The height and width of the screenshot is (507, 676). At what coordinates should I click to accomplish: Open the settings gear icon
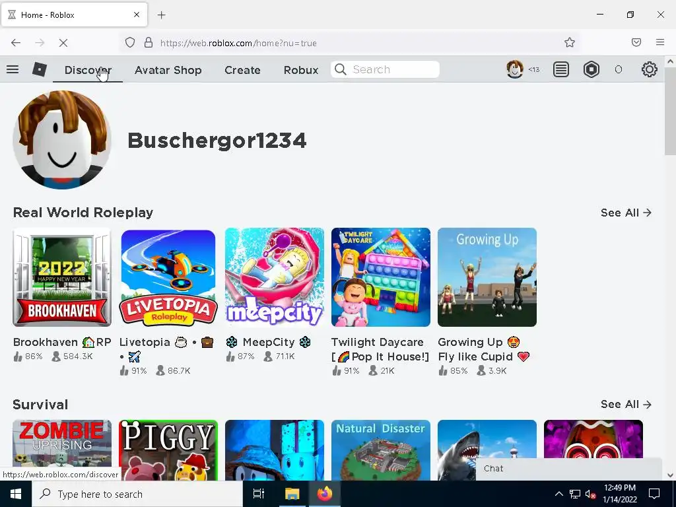tap(649, 69)
